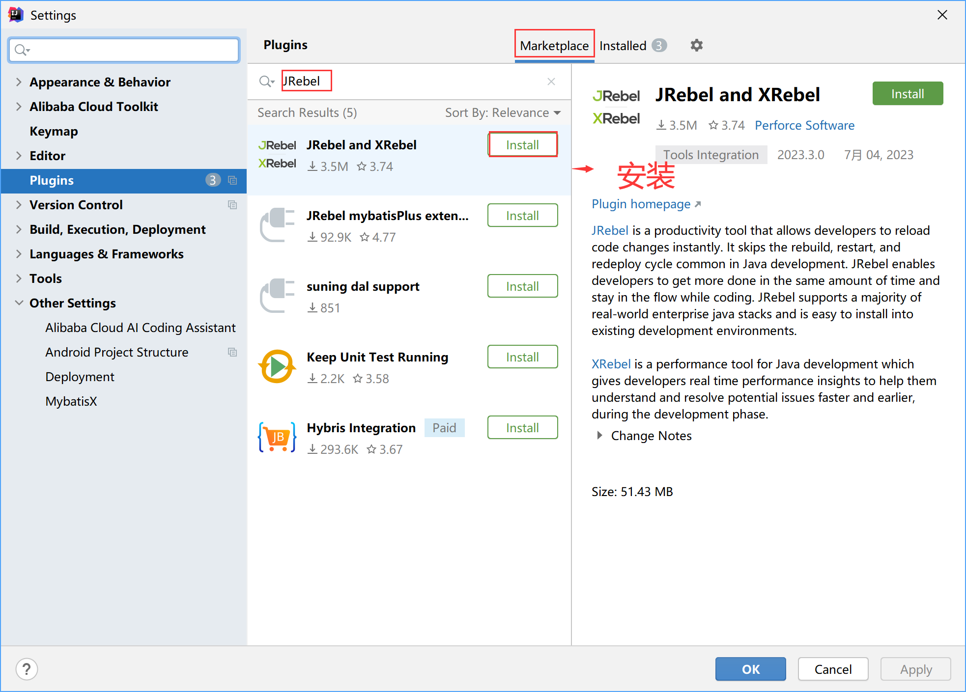Screen dimensions: 966x692
Task: Select the JRebel and XRebel result title
Action: [361, 145]
